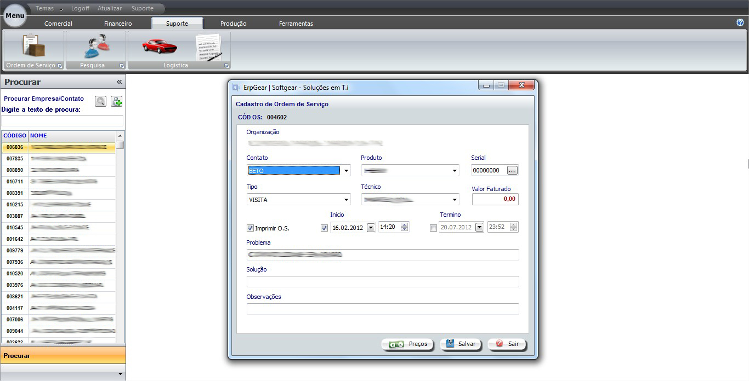Uncheck the Imprimir O.S. checkbox

coord(251,228)
